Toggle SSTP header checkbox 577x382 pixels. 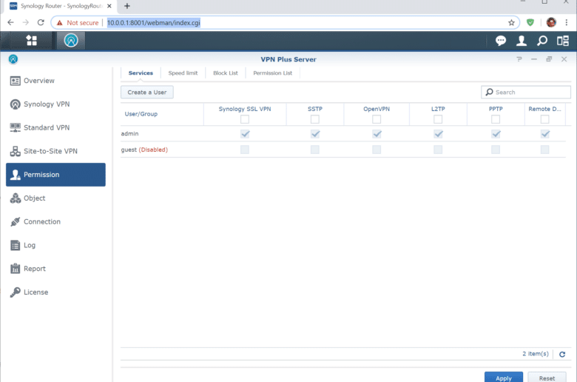coord(315,119)
